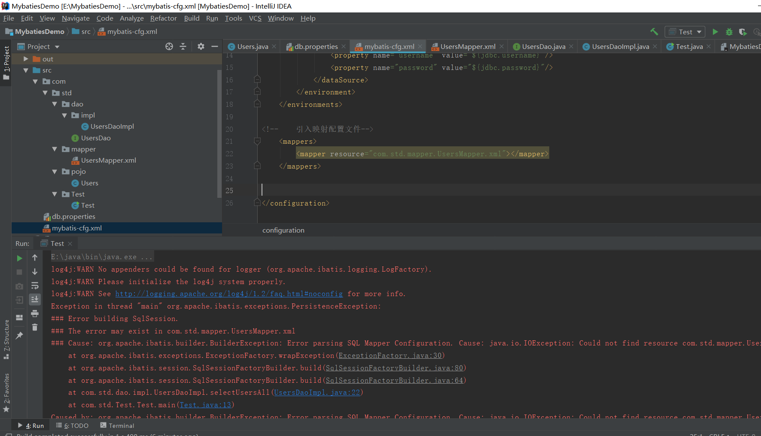Open the 6: TODO tool window
Screen dimensions: 761x436
72,426
